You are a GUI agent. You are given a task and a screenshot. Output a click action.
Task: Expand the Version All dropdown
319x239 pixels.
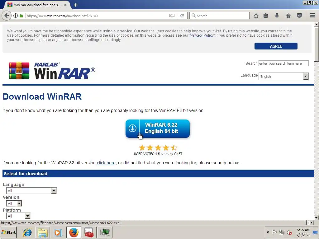click(x=14, y=204)
